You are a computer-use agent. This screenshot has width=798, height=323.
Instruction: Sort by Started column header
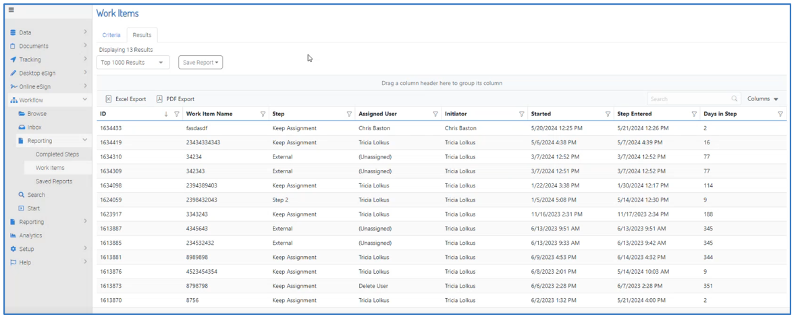[541, 115]
